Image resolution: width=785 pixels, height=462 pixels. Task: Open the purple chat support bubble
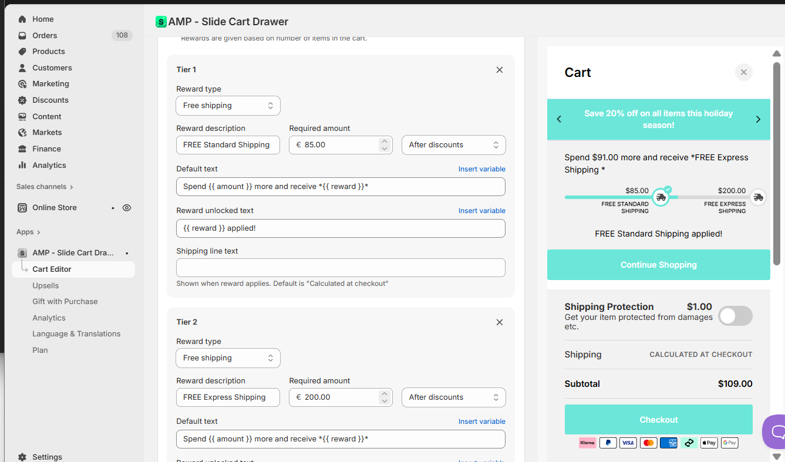[774, 432]
